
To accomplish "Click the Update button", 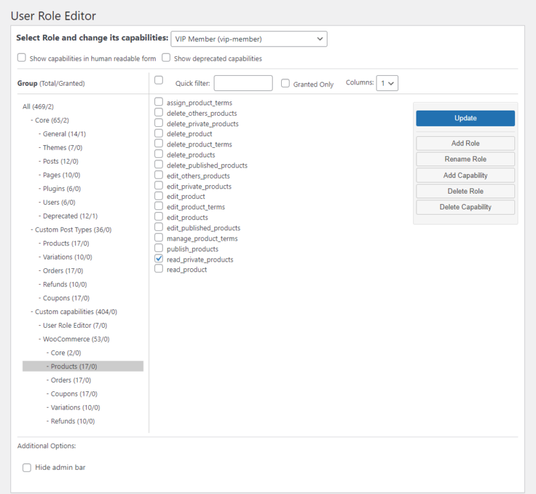I will click(x=465, y=118).
